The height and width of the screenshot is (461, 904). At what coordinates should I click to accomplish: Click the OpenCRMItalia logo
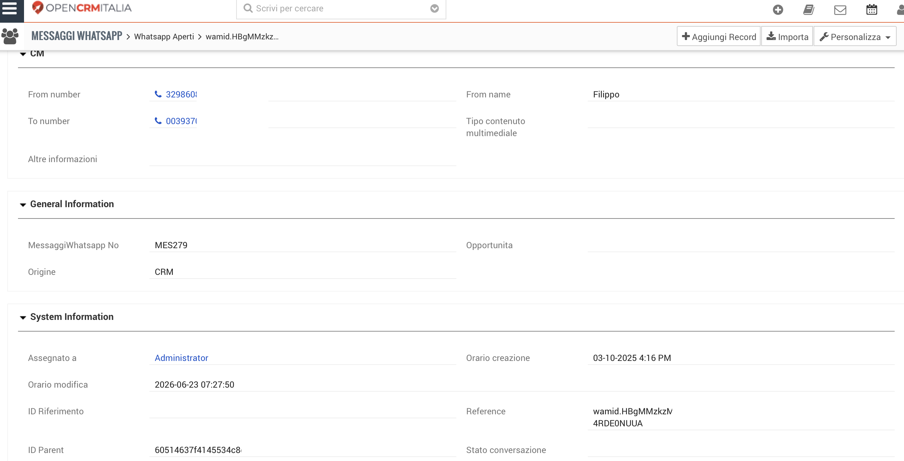point(82,8)
